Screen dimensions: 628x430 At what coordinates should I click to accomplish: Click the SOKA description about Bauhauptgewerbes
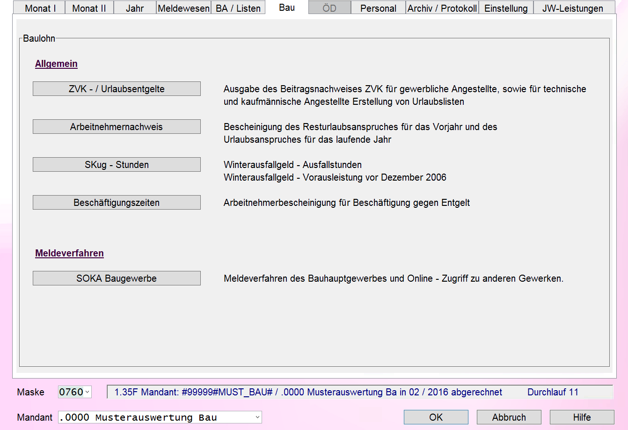[x=394, y=278]
